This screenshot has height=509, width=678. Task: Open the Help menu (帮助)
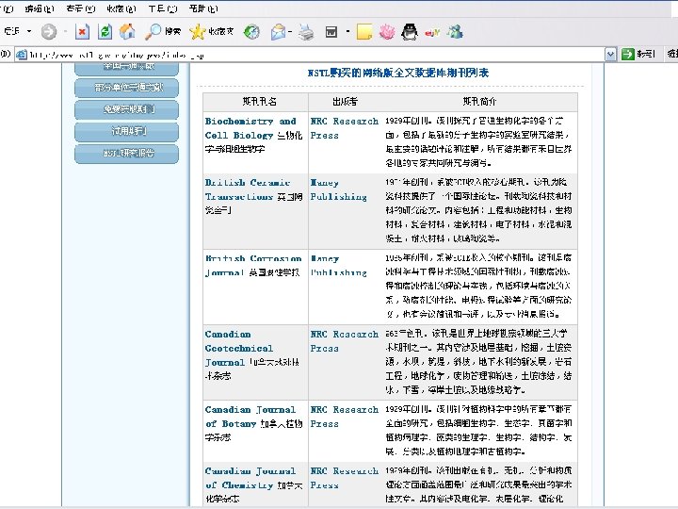[x=203, y=8]
